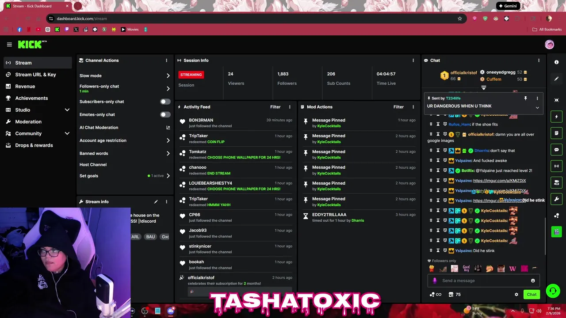The height and width of the screenshot is (318, 566).
Task: Click the chat bubble icon in the right sidebar
Action: click(557, 150)
